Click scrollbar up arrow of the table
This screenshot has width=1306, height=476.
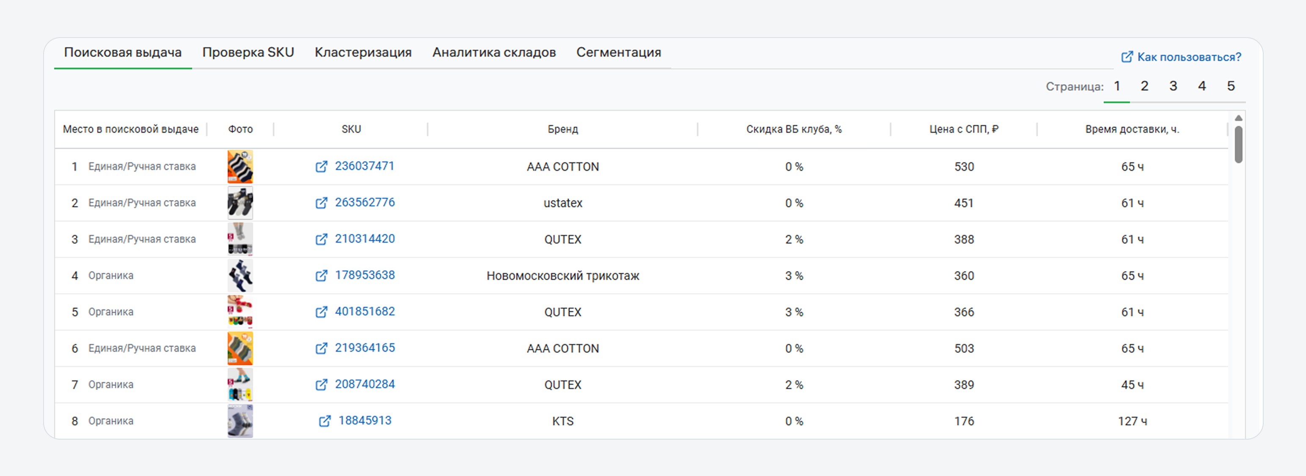coord(1239,118)
